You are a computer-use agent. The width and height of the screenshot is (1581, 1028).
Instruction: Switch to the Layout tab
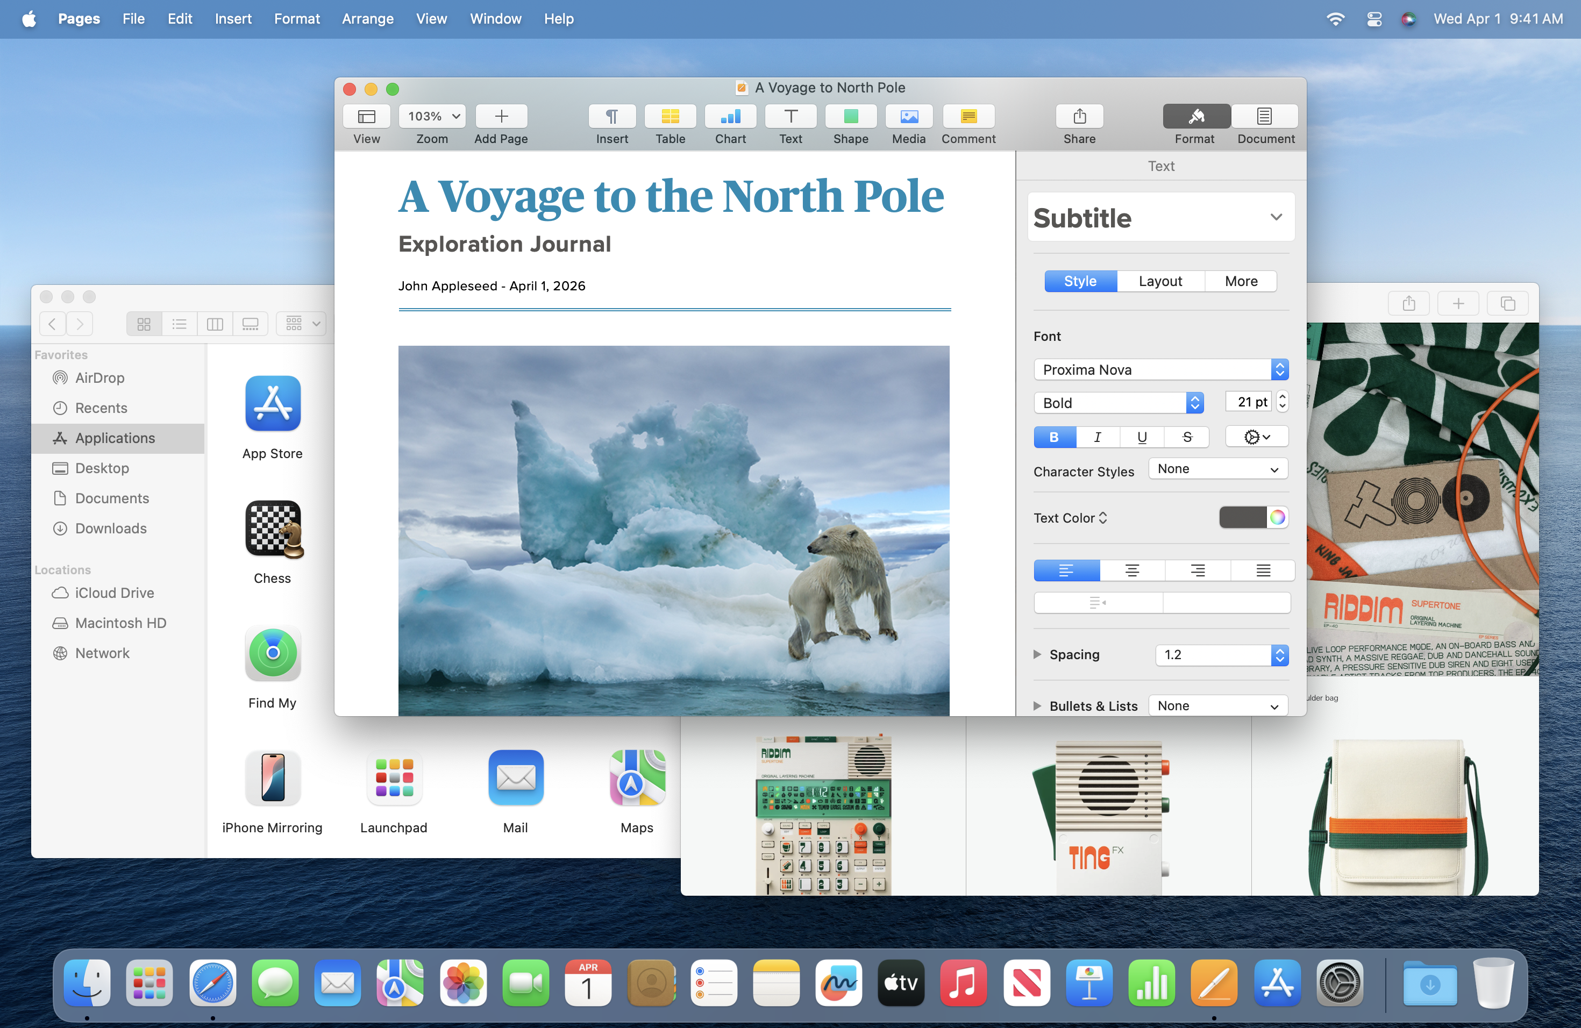(1160, 281)
